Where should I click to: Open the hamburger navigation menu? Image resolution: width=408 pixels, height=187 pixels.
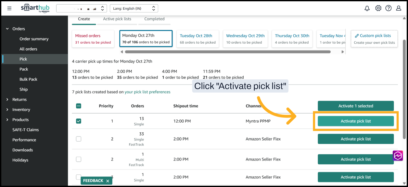pos(9,8)
